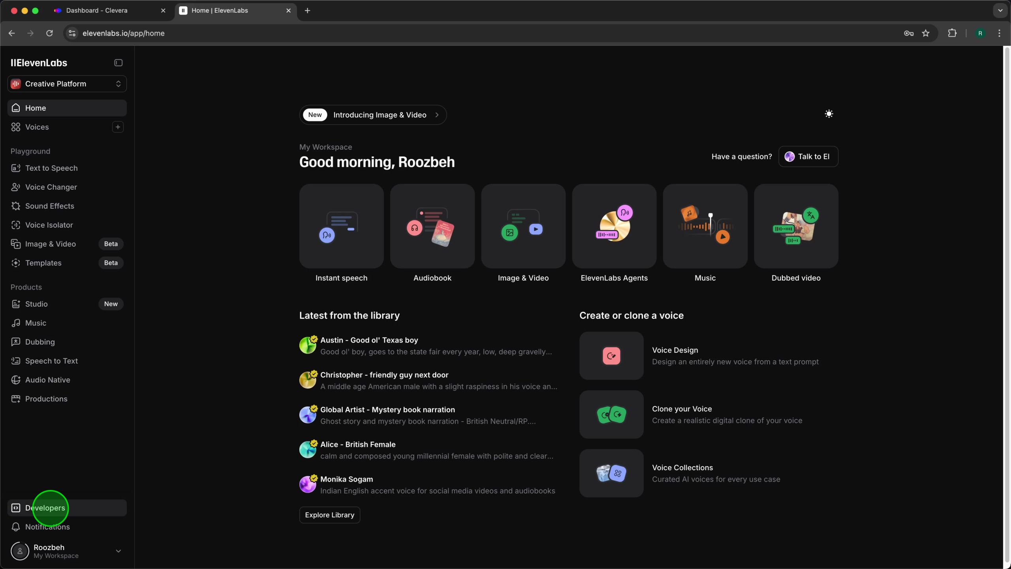Expand browser tab list chevron

(x=1000, y=11)
